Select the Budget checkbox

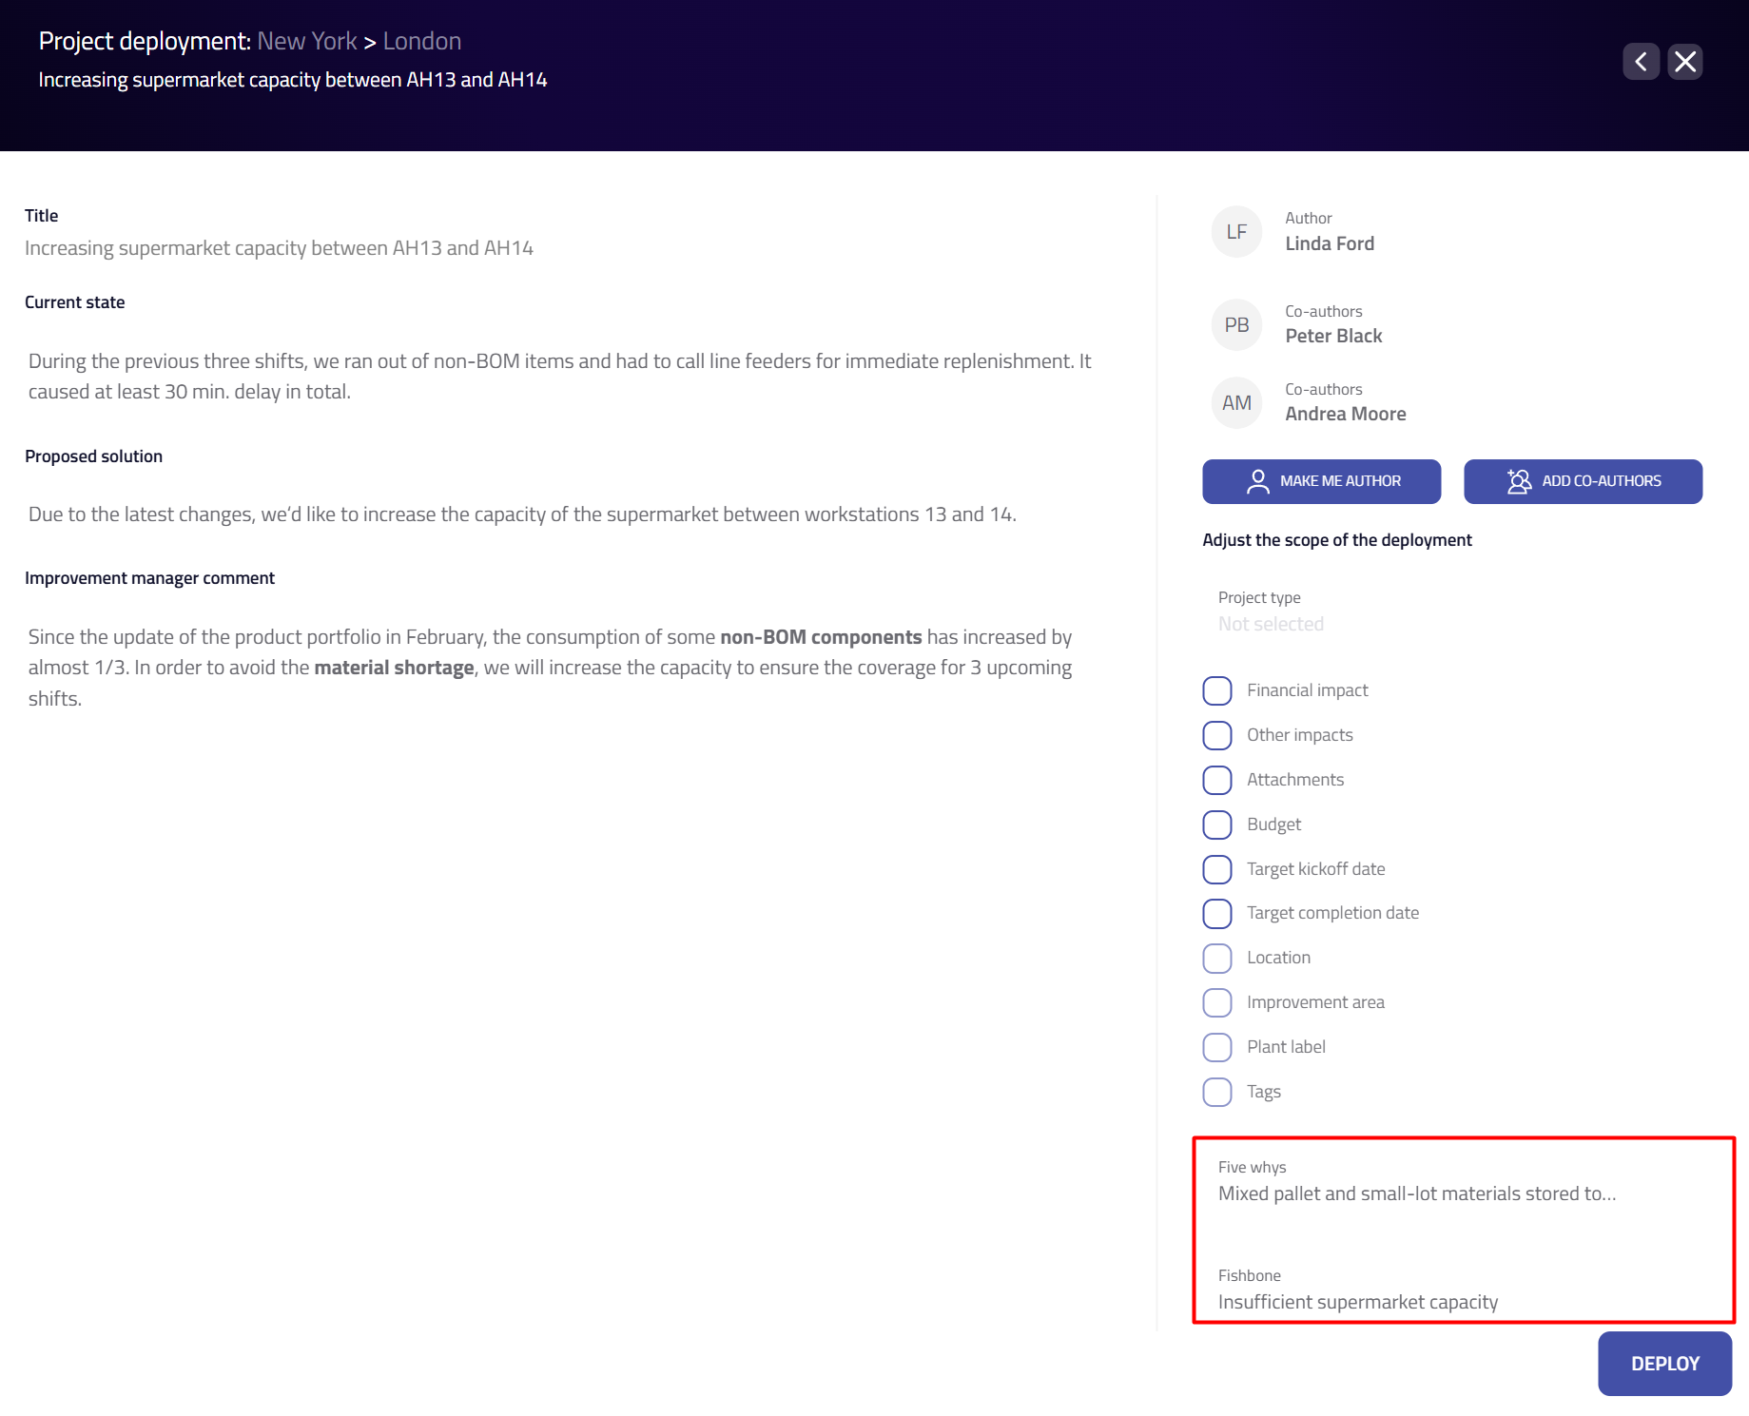[1217, 824]
